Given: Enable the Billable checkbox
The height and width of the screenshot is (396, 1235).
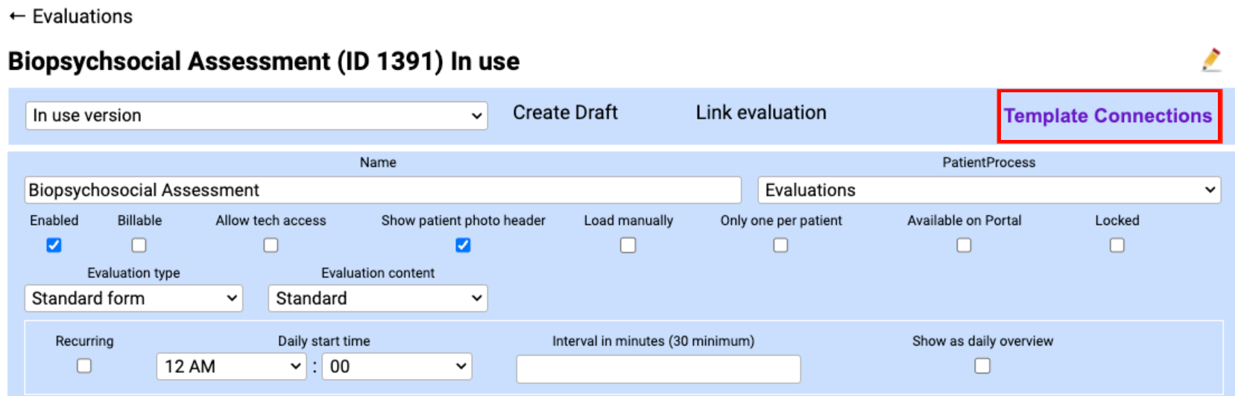Looking at the screenshot, I should pos(139,246).
